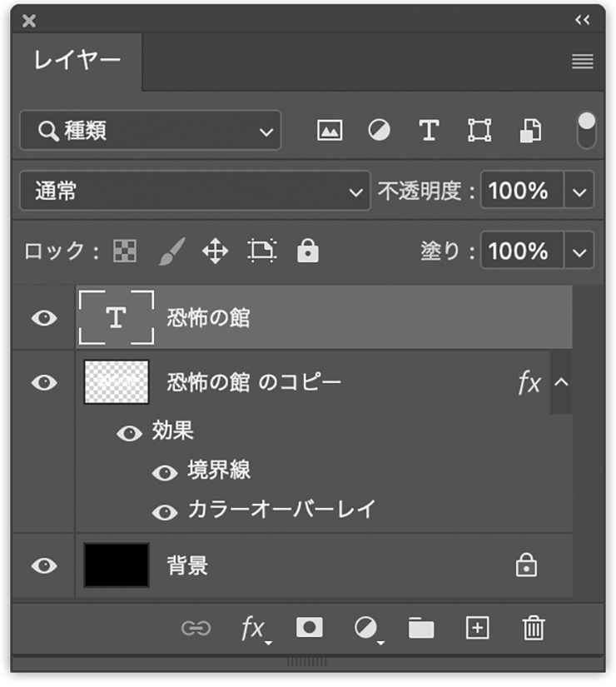Hide the 境界線 stroke effect

pos(165,472)
